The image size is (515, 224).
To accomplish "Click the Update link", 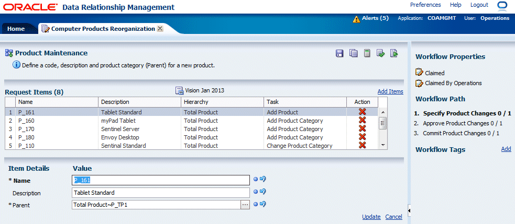I will pos(371,217).
